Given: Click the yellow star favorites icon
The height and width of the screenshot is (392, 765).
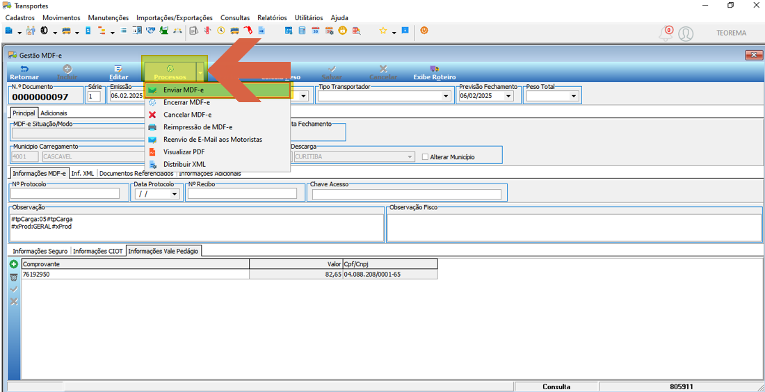Looking at the screenshot, I should pos(383,31).
